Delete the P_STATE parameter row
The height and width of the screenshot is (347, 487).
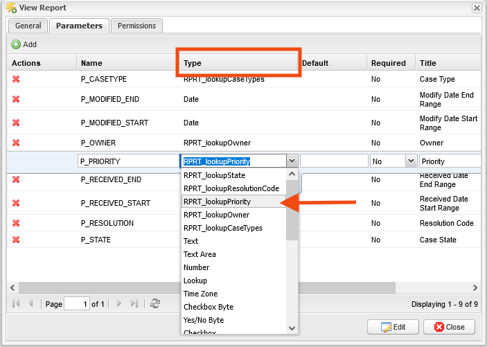click(16, 240)
